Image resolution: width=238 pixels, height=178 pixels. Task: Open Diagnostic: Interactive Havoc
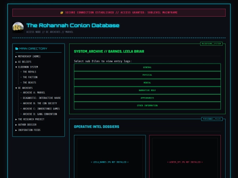pyautogui.click(x=42, y=98)
